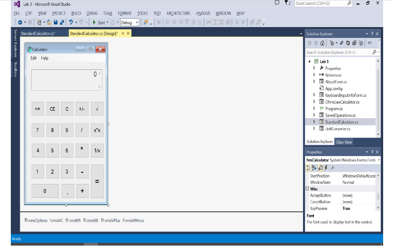Click the CE button on the calculator

53,109
